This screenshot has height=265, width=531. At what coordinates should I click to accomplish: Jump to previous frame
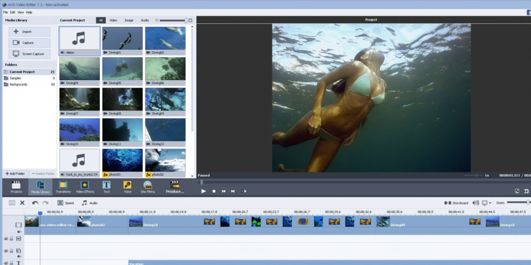pyautogui.click(x=223, y=191)
